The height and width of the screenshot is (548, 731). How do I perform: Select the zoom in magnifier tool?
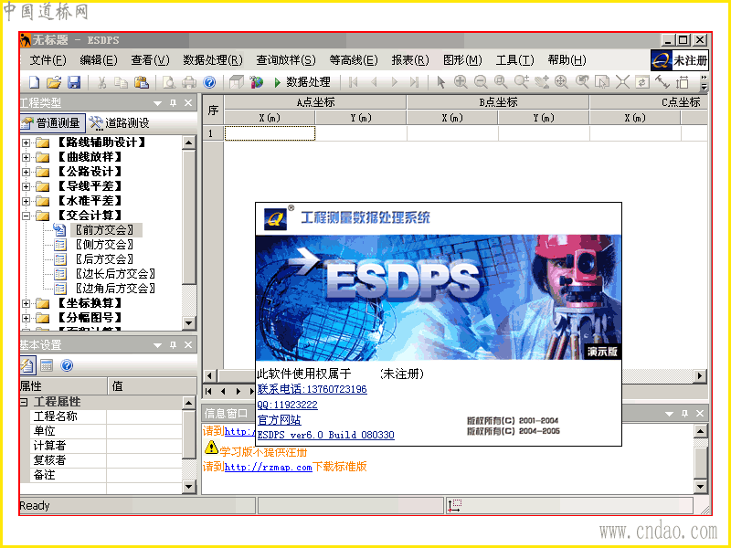461,82
